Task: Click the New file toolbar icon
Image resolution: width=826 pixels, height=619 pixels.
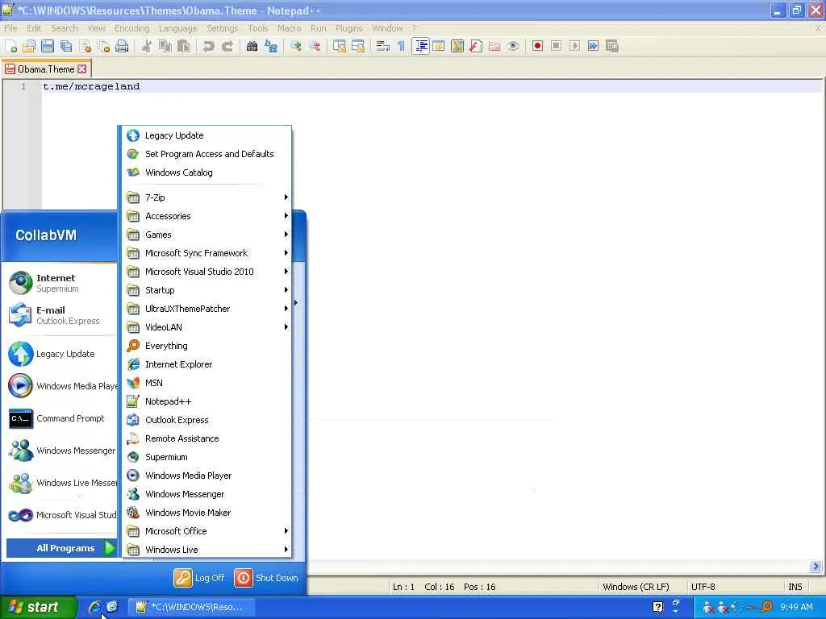Action: click(11, 46)
